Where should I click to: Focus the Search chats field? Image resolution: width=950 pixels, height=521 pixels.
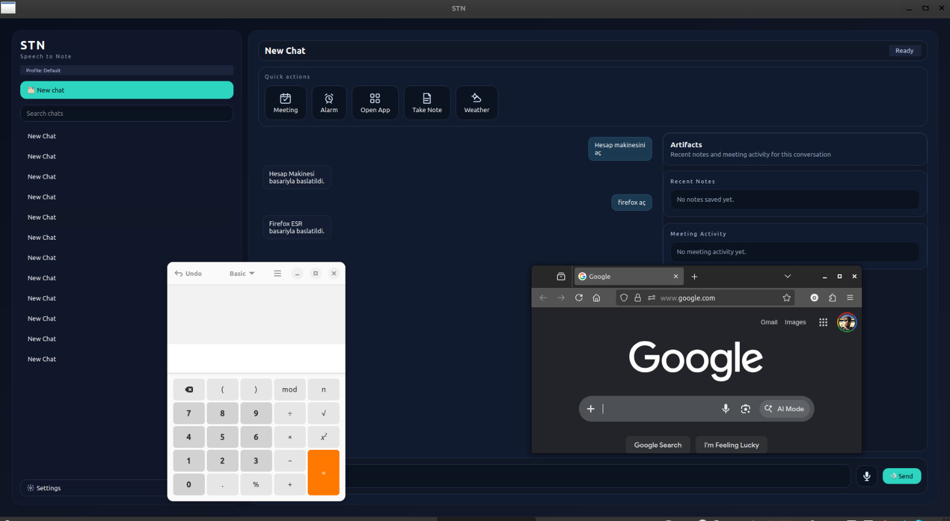pos(126,113)
